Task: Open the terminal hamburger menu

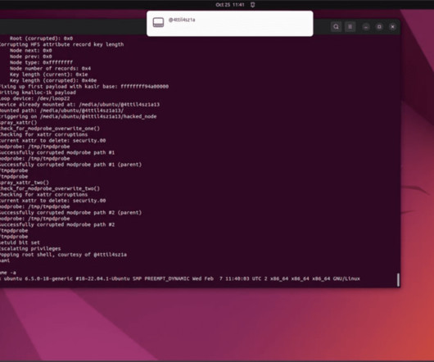Action: click(x=350, y=27)
